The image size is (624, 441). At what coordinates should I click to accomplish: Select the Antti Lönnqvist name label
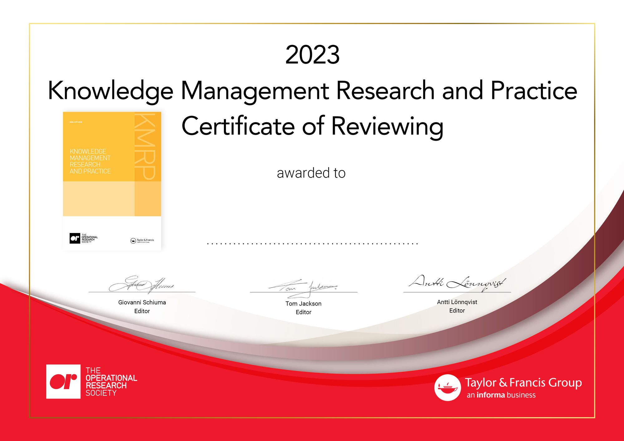(457, 302)
